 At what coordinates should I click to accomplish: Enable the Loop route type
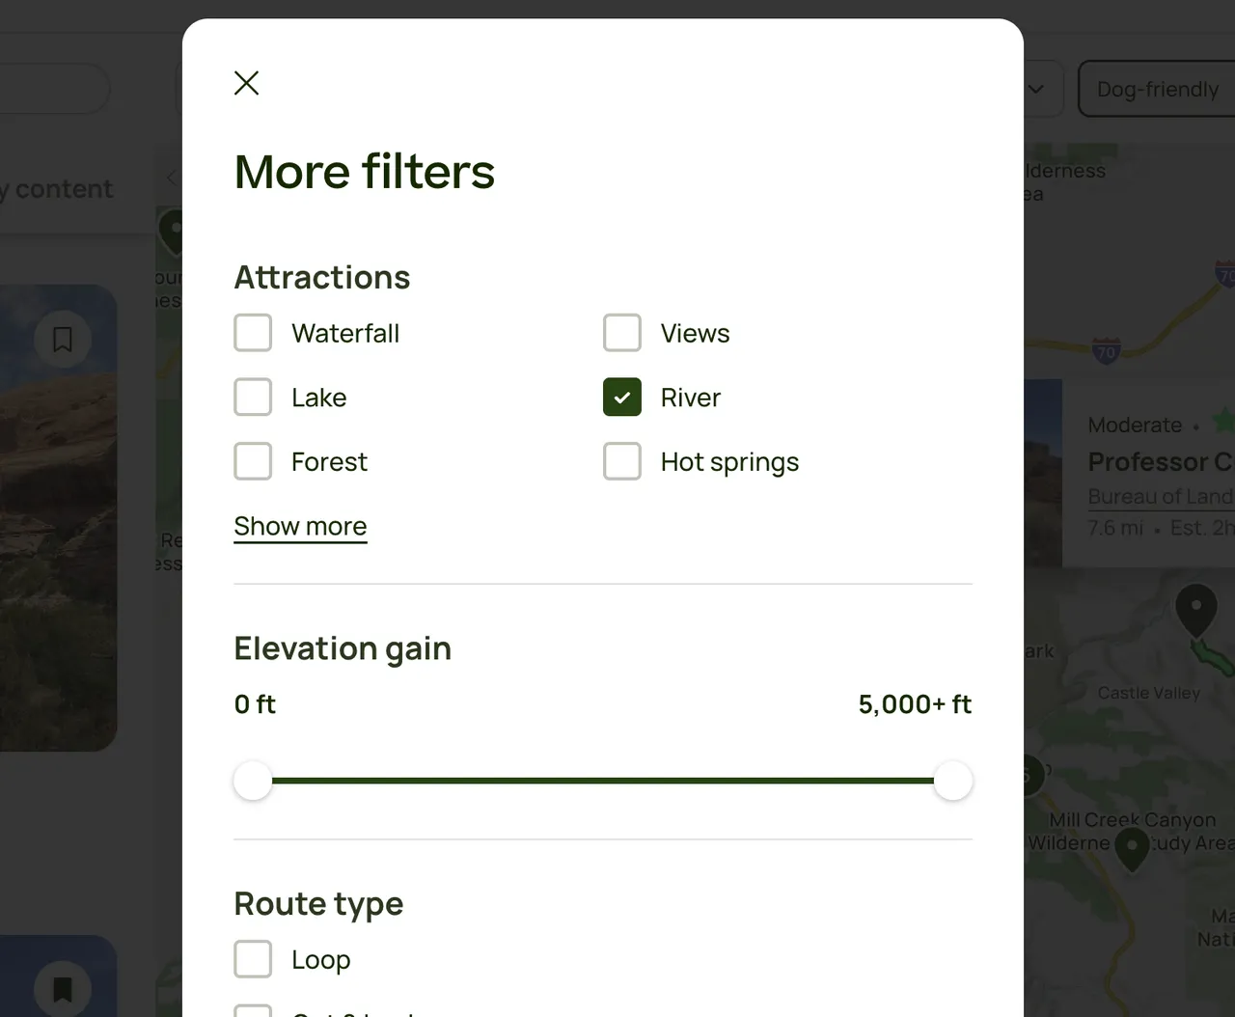[253, 959]
